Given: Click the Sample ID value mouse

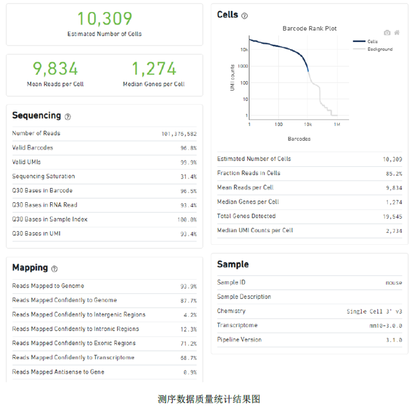Looking at the screenshot, I should (x=394, y=283).
